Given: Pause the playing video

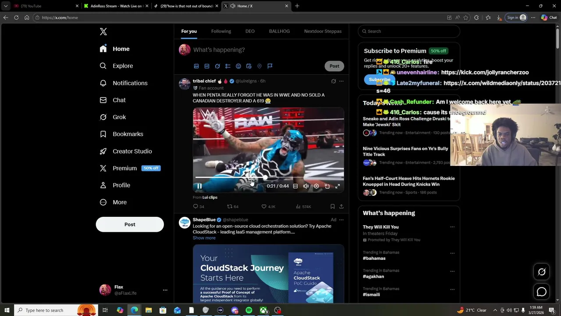Looking at the screenshot, I should click(199, 186).
